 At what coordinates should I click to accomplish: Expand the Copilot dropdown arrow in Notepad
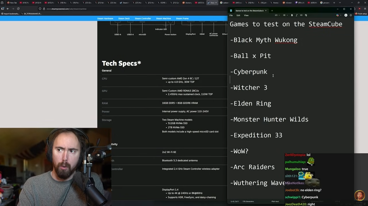tap(341, 15)
